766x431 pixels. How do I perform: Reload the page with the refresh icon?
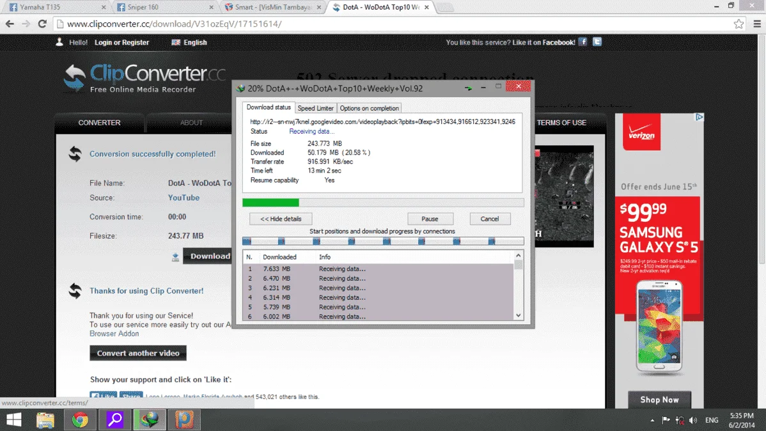tap(42, 24)
